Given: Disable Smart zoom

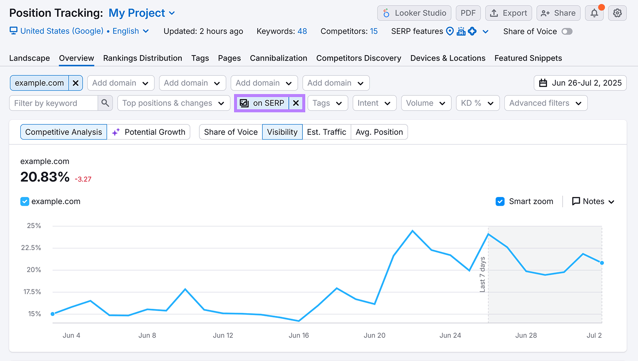Looking at the screenshot, I should pos(500,201).
